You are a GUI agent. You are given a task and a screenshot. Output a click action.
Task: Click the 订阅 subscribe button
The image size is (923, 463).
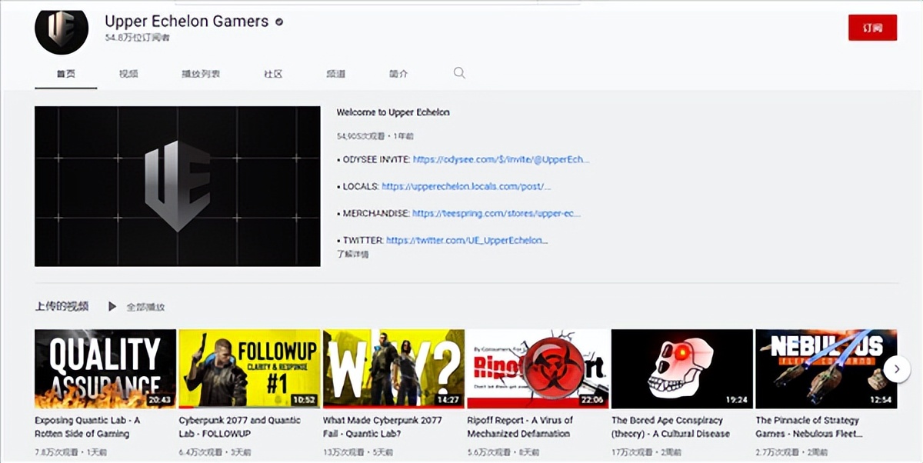point(872,28)
